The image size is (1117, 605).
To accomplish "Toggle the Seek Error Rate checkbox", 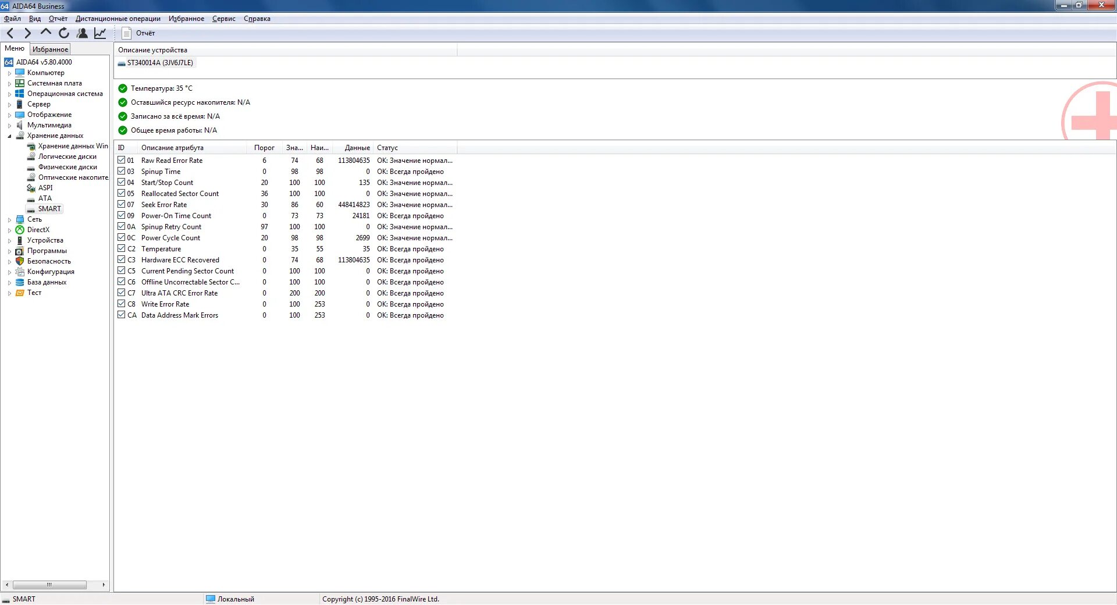I will (122, 204).
